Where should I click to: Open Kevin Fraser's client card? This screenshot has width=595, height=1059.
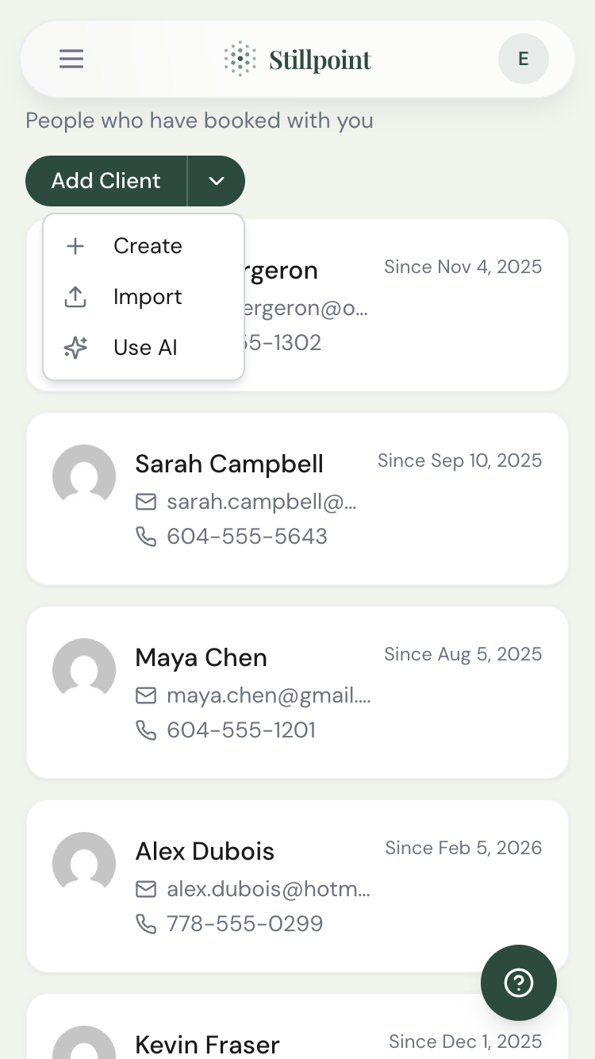(x=297, y=1032)
